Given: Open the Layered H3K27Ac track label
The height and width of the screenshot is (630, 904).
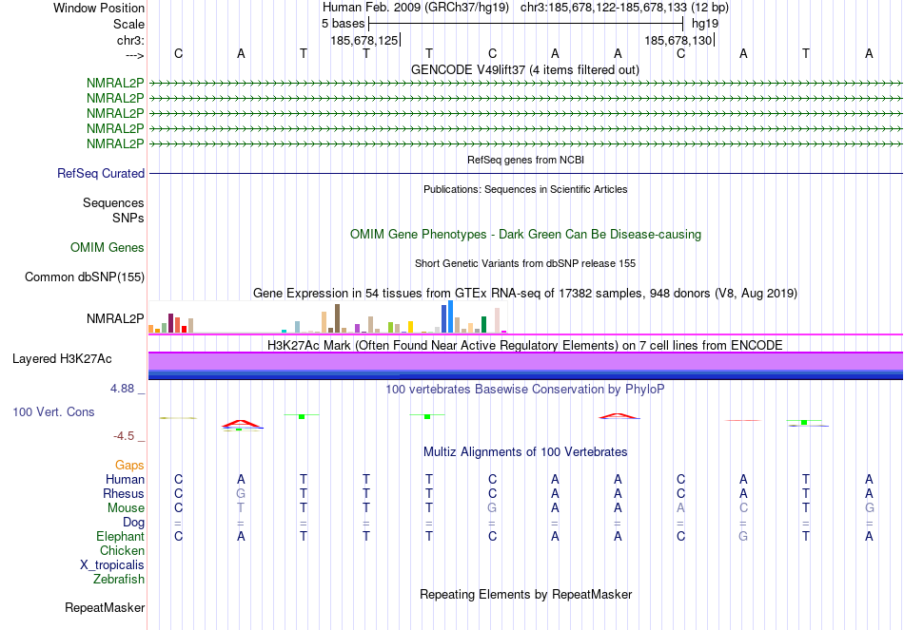Looking at the screenshot, I should tap(62, 359).
